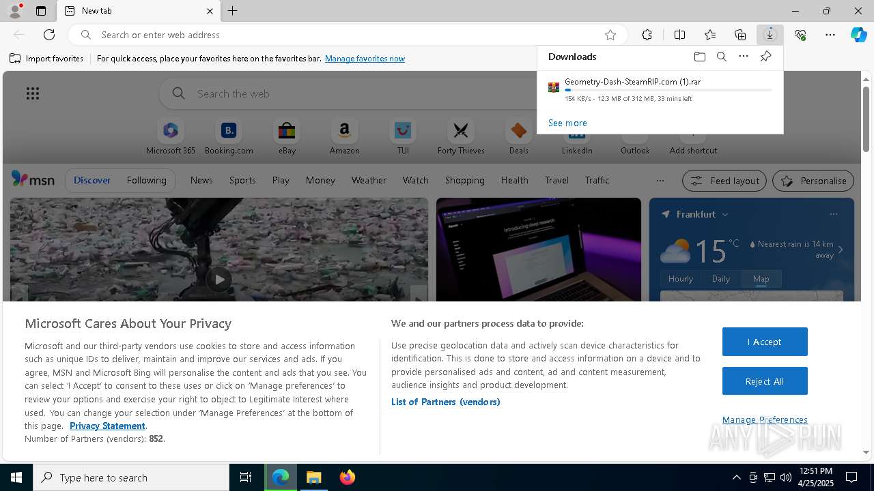This screenshot has height=491, width=874.
Task: Open the Traffic tab
Action: point(597,180)
